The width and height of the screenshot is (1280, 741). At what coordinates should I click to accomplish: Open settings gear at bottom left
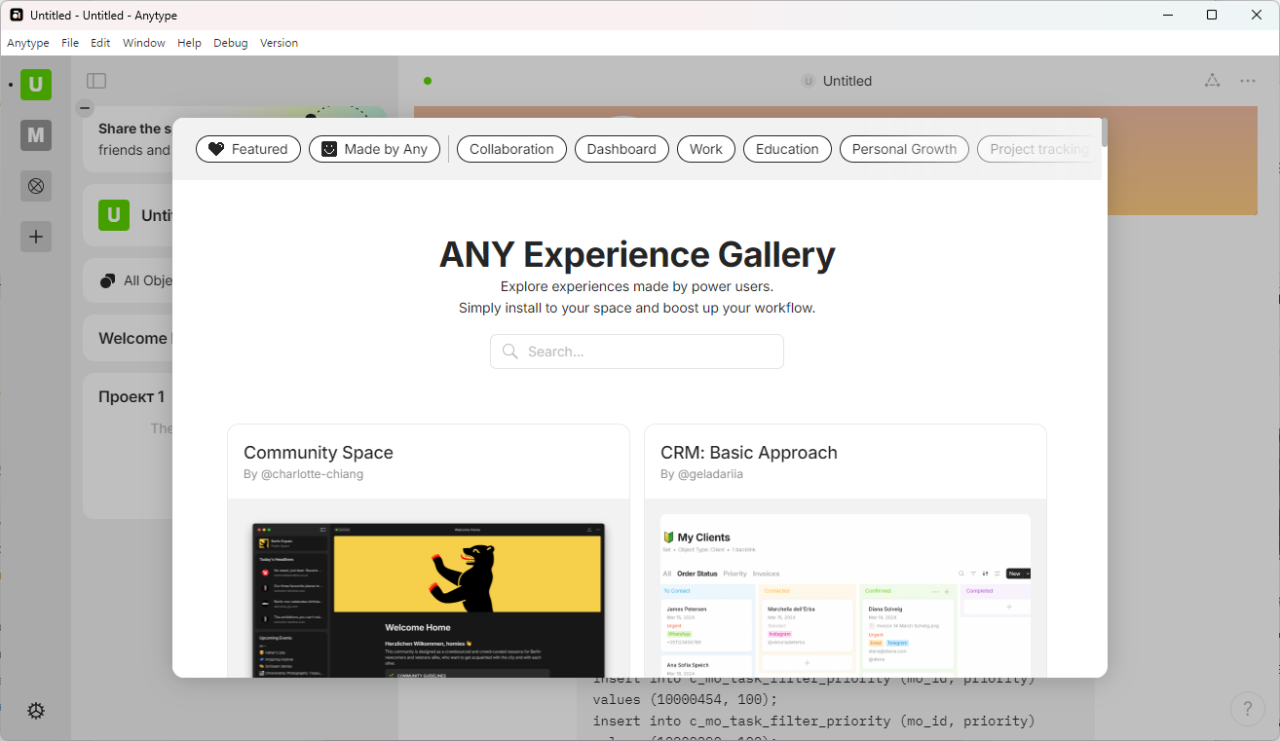(x=36, y=711)
